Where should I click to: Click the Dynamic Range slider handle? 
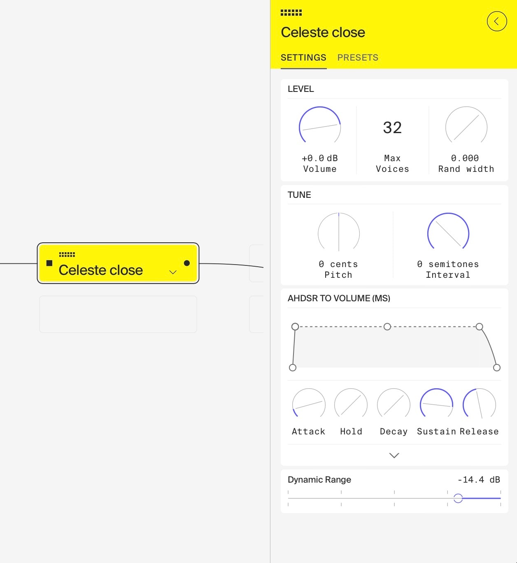point(458,498)
